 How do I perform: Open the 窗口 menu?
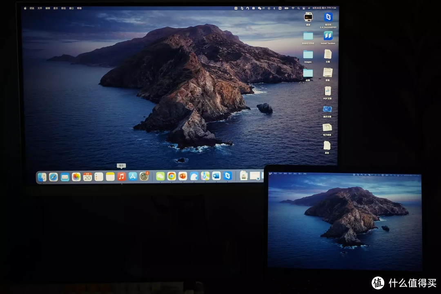tap(71, 8)
